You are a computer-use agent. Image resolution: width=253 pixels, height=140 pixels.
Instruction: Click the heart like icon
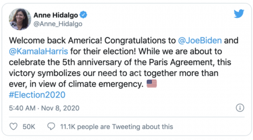(14, 126)
